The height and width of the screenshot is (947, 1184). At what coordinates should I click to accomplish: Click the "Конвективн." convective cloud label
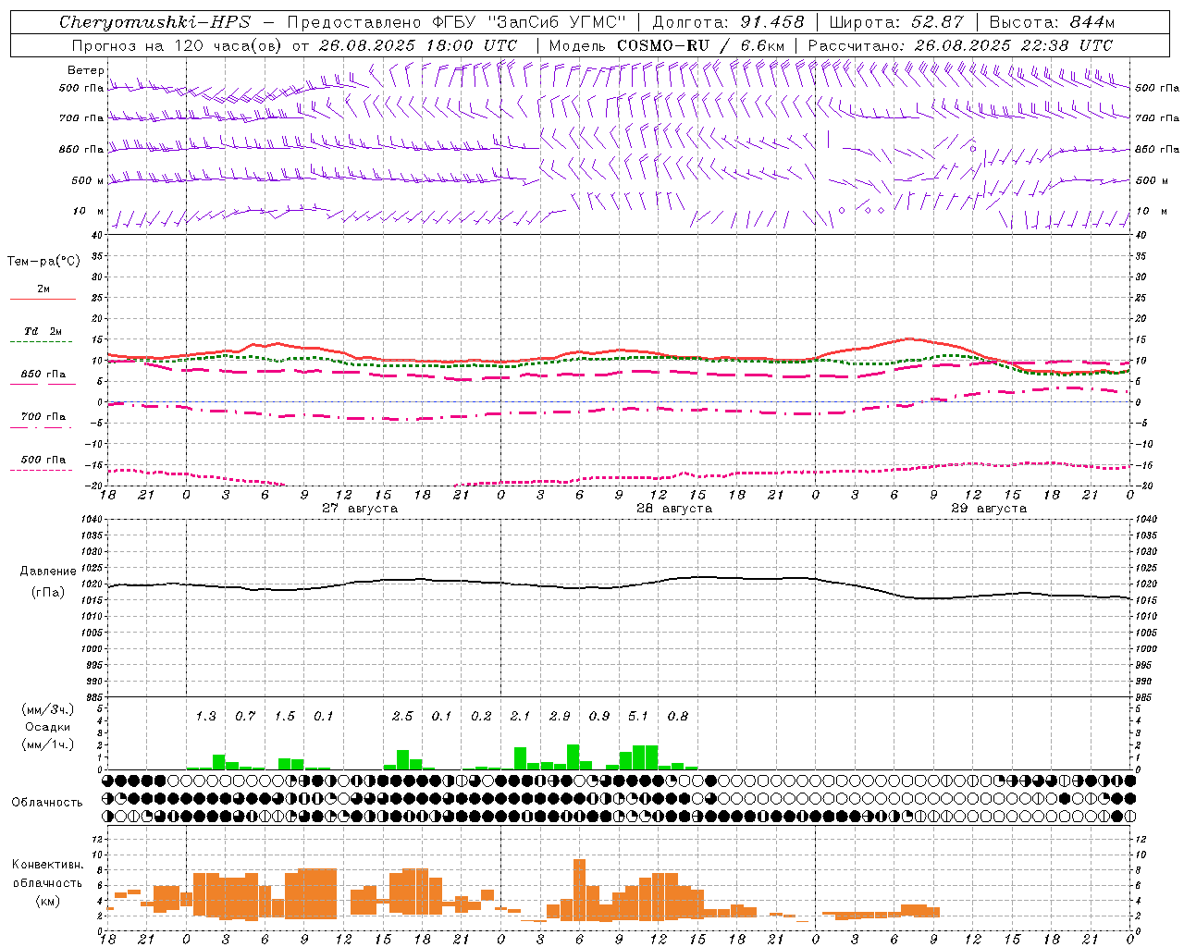[x=48, y=865]
